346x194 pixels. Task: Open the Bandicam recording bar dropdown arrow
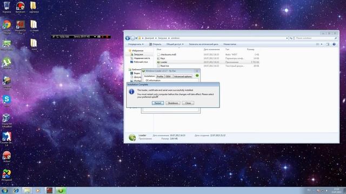click(x=95, y=37)
